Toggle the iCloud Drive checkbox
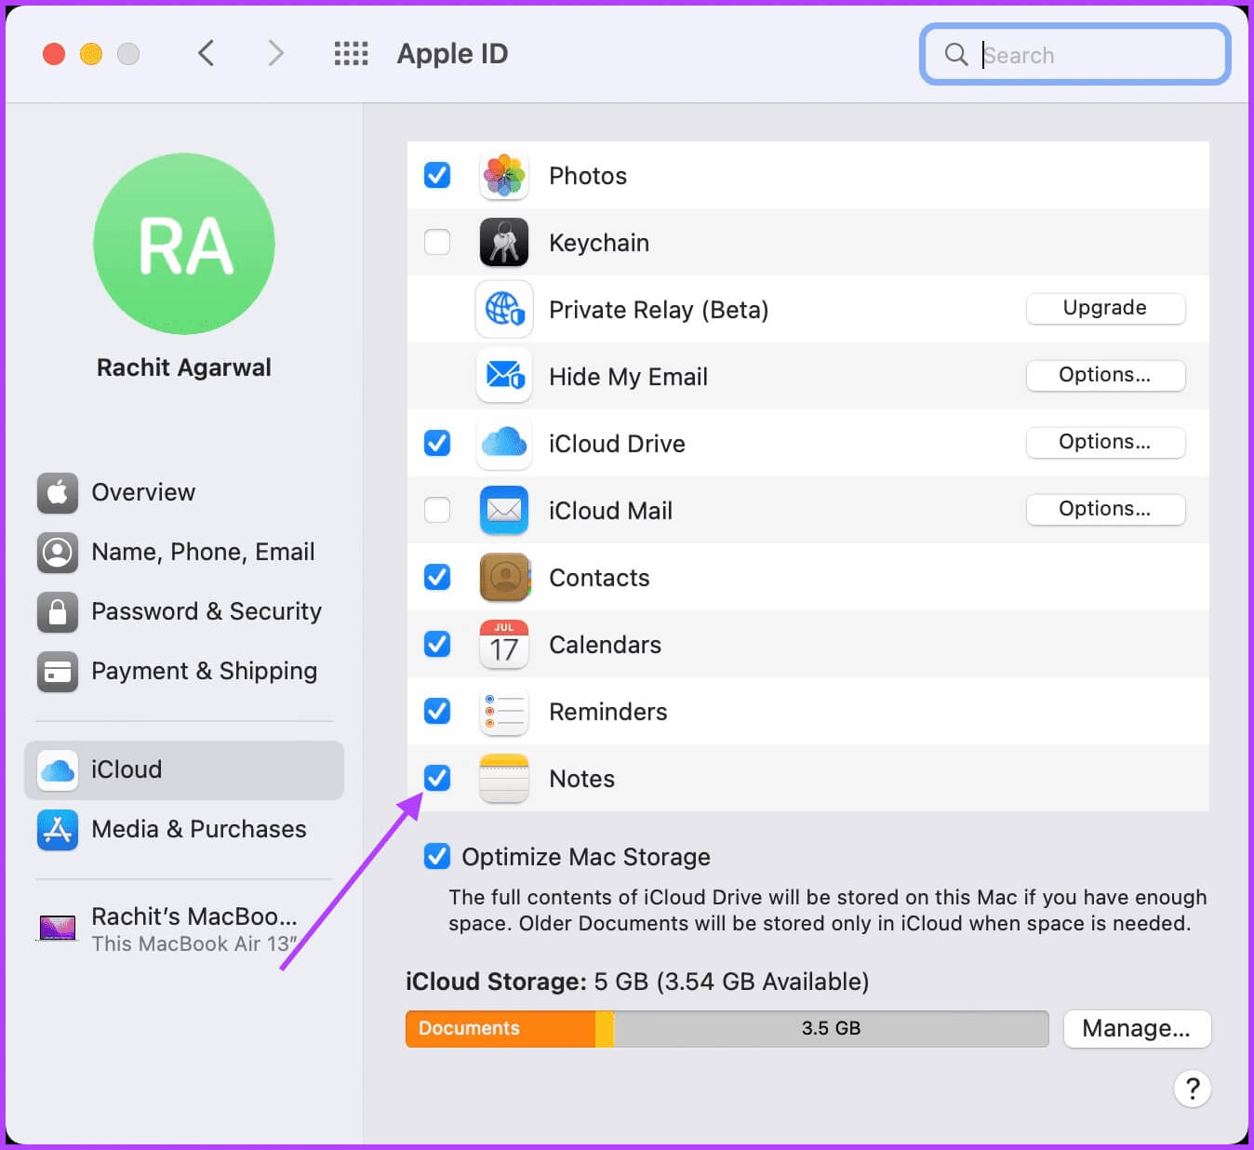 pyautogui.click(x=437, y=443)
